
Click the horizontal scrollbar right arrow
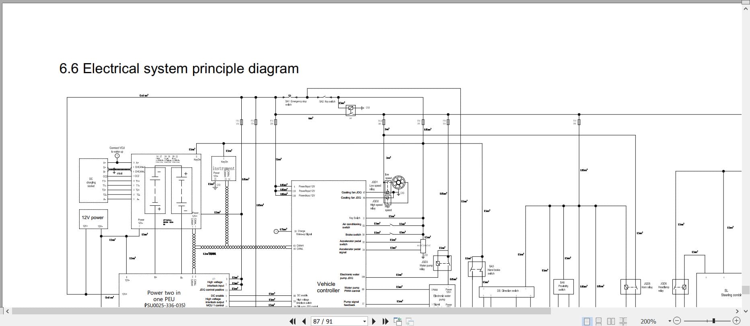point(737,311)
